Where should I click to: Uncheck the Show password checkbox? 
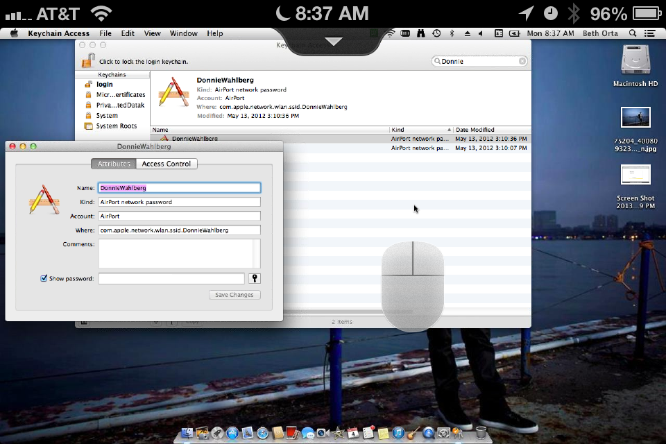click(44, 278)
